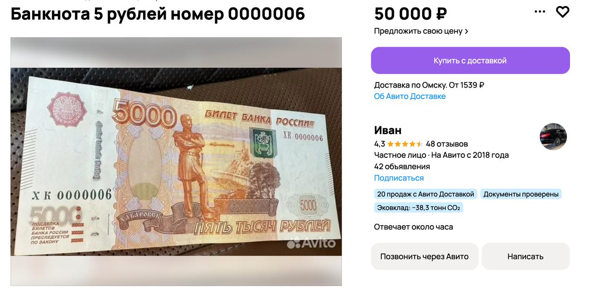The image size is (604, 302).
Task: Open the three-dots more options menu
Action: click(540, 12)
